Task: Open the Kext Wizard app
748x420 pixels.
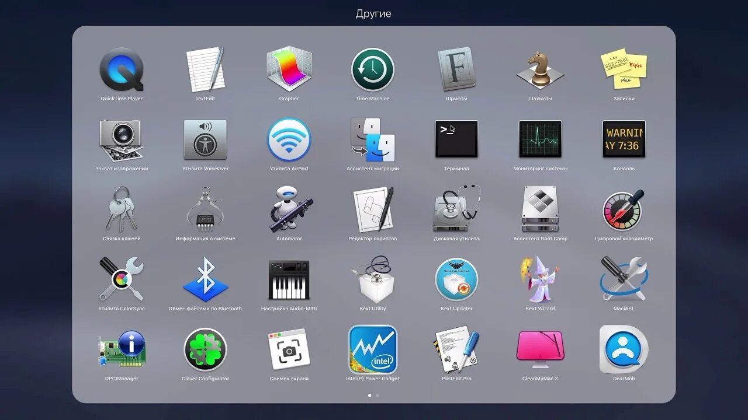Action: click(x=540, y=279)
